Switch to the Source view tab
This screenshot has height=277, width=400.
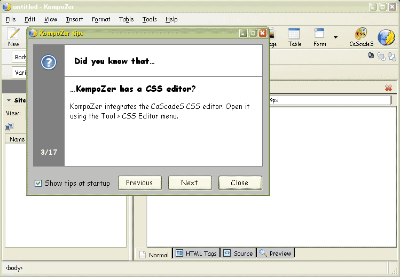(x=238, y=254)
